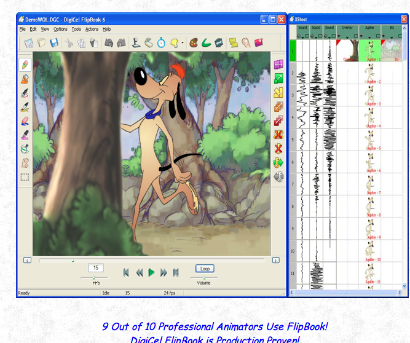Click the left arrow beside the frame scrubber
410x343 pixels.
coord(27,260)
